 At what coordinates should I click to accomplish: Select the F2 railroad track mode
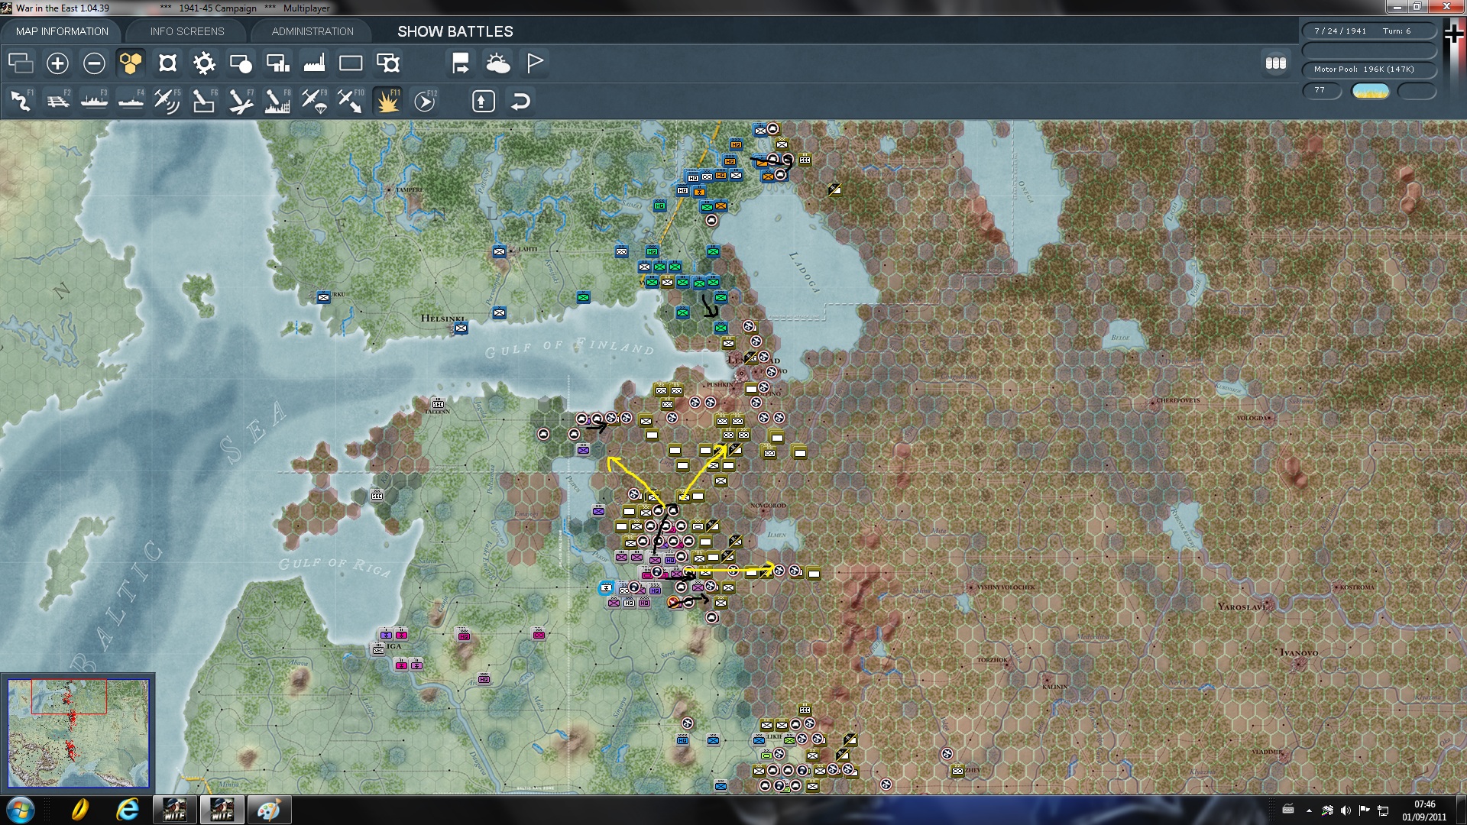tap(57, 101)
